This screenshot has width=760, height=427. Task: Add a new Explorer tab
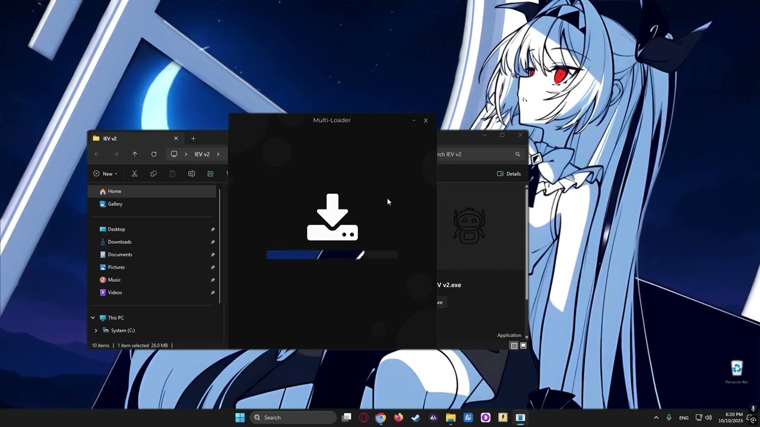pos(193,139)
